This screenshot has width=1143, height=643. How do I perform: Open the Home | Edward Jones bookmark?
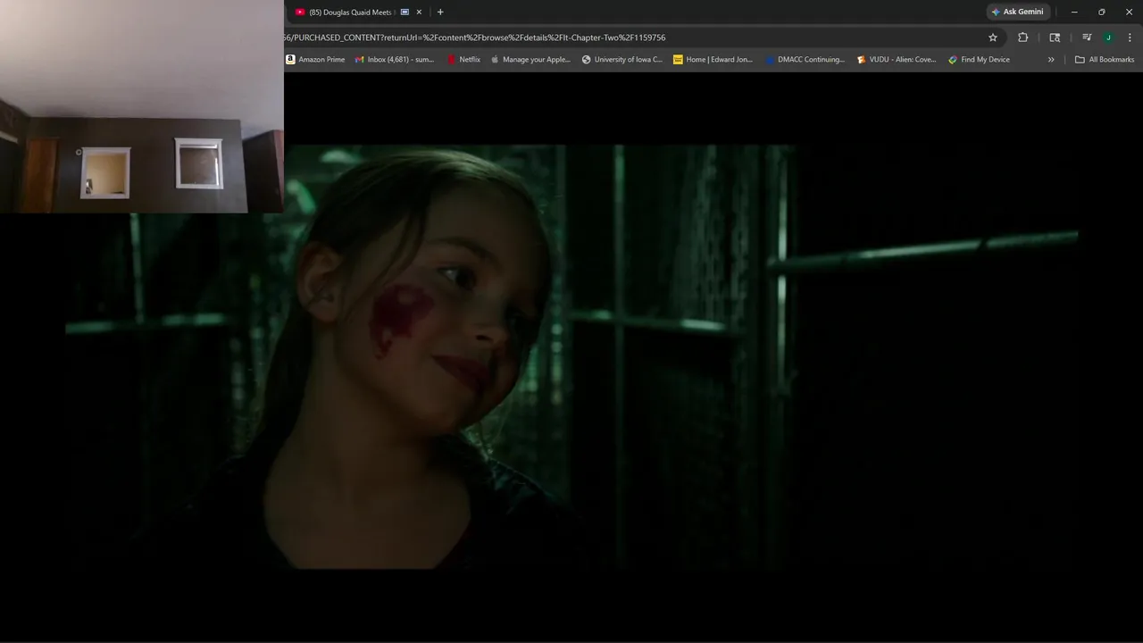click(x=713, y=60)
